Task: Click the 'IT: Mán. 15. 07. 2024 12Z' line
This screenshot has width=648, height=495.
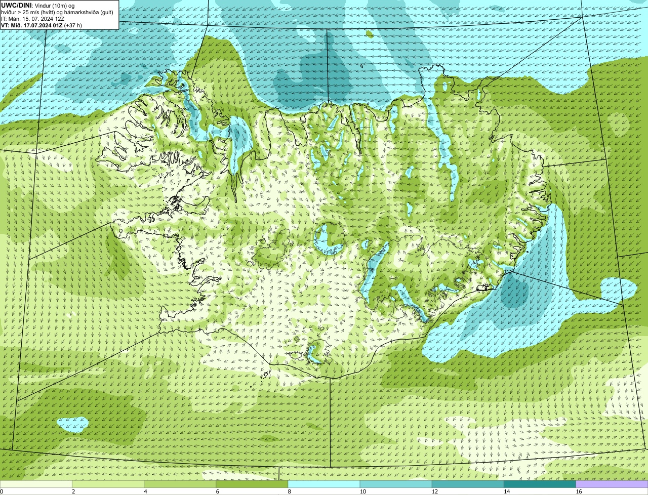Action: point(32,18)
